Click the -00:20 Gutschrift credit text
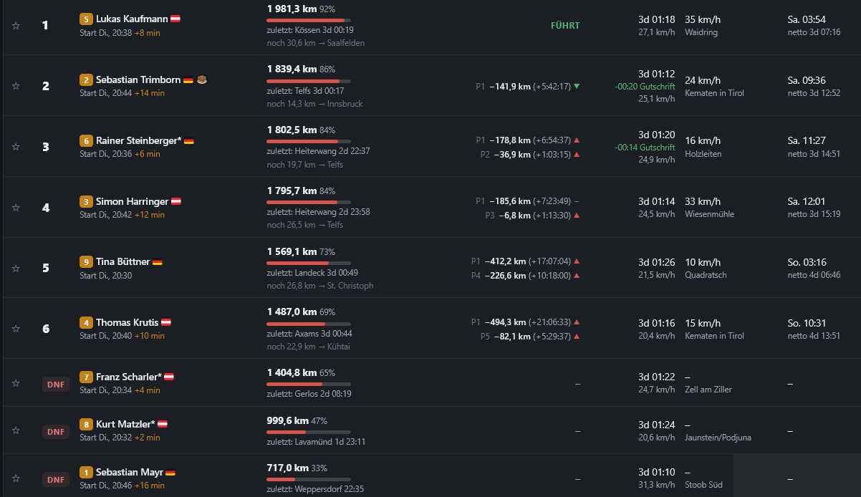The width and height of the screenshot is (861, 497). (x=645, y=86)
